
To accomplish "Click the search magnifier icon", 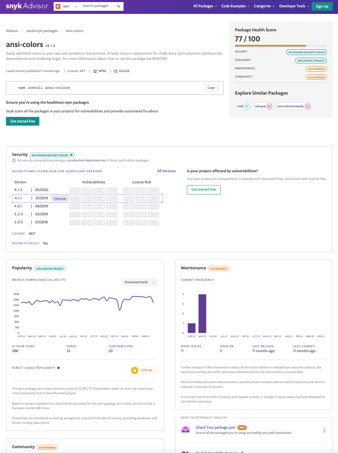I will pos(118,6).
